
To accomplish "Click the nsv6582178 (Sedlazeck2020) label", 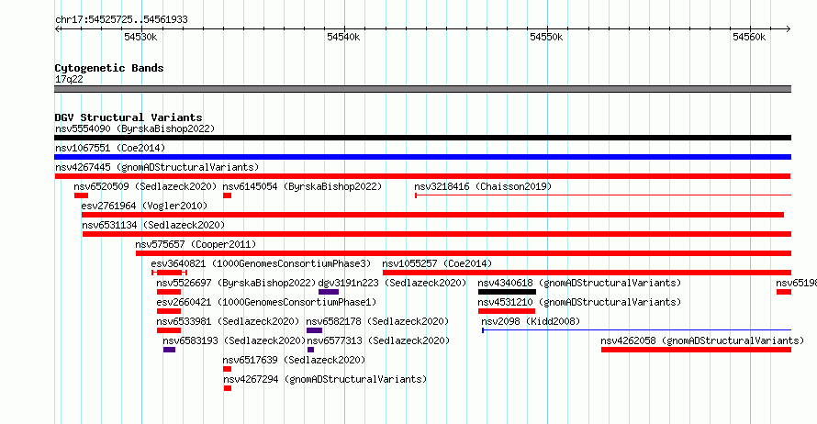I will (x=377, y=321).
